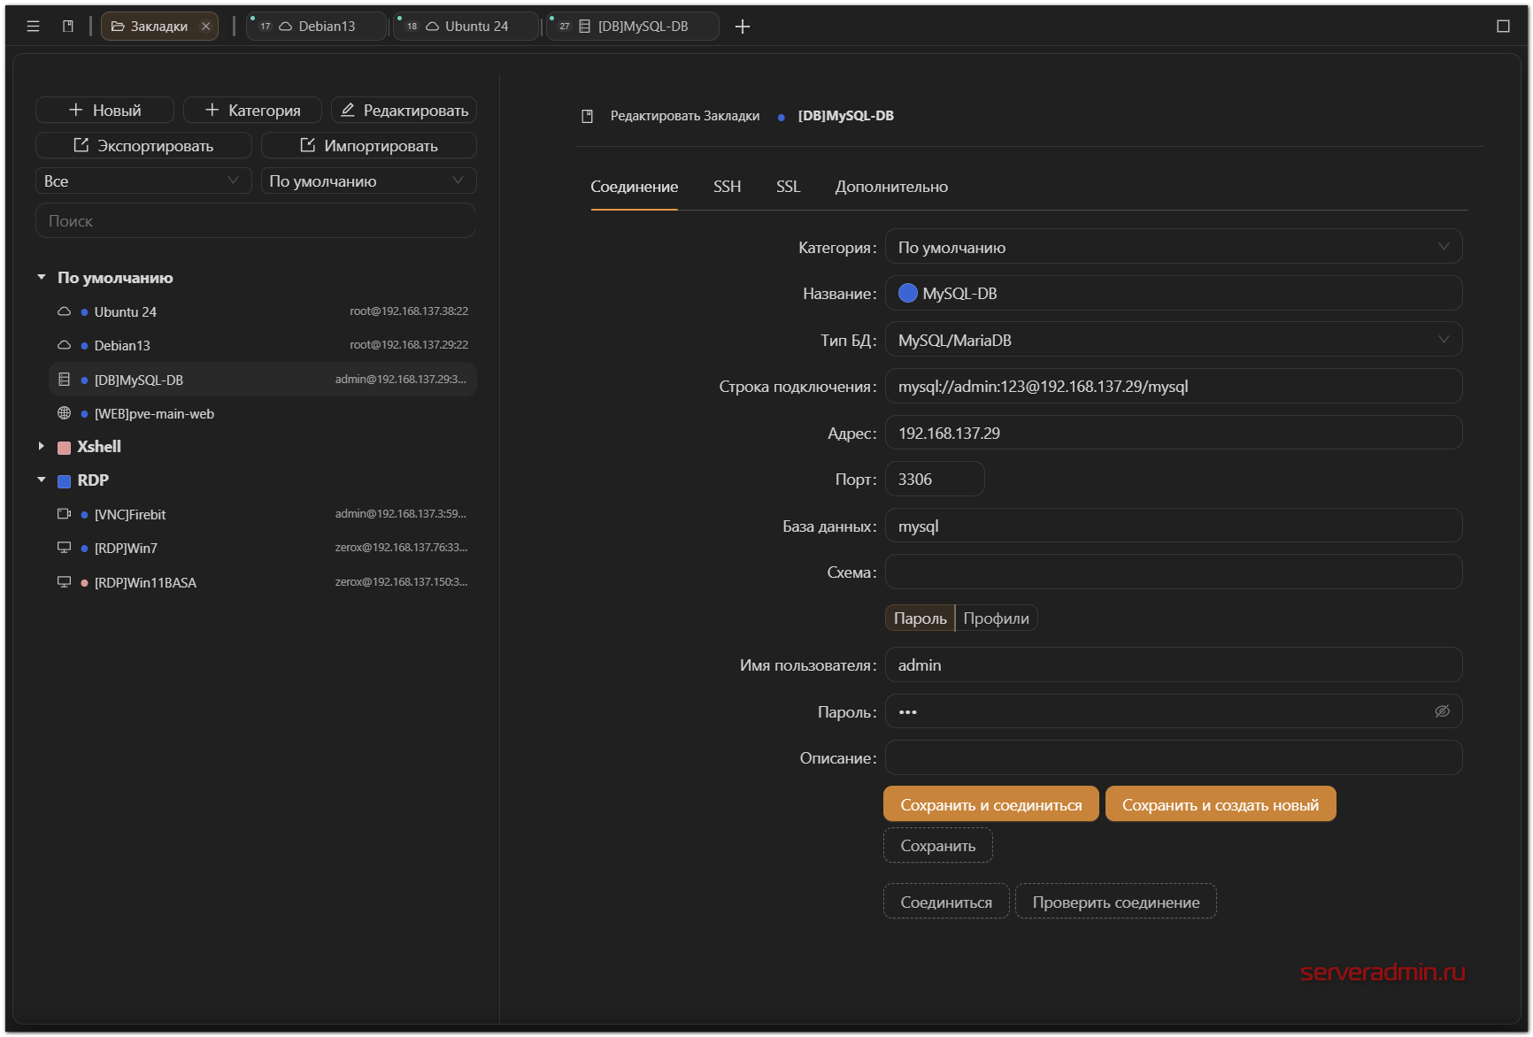Open the По умолчанию sorting dropdown in sidebar
1533x1037 pixels.
click(368, 181)
